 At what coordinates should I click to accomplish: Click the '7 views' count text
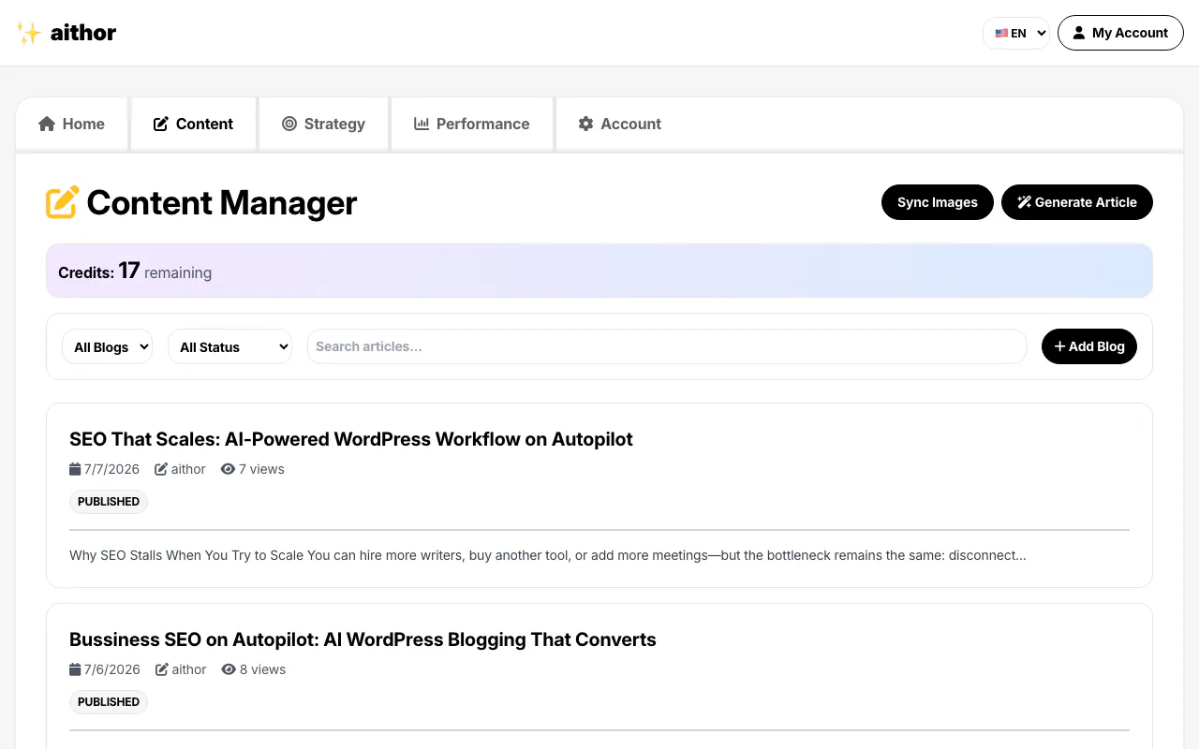pos(261,469)
